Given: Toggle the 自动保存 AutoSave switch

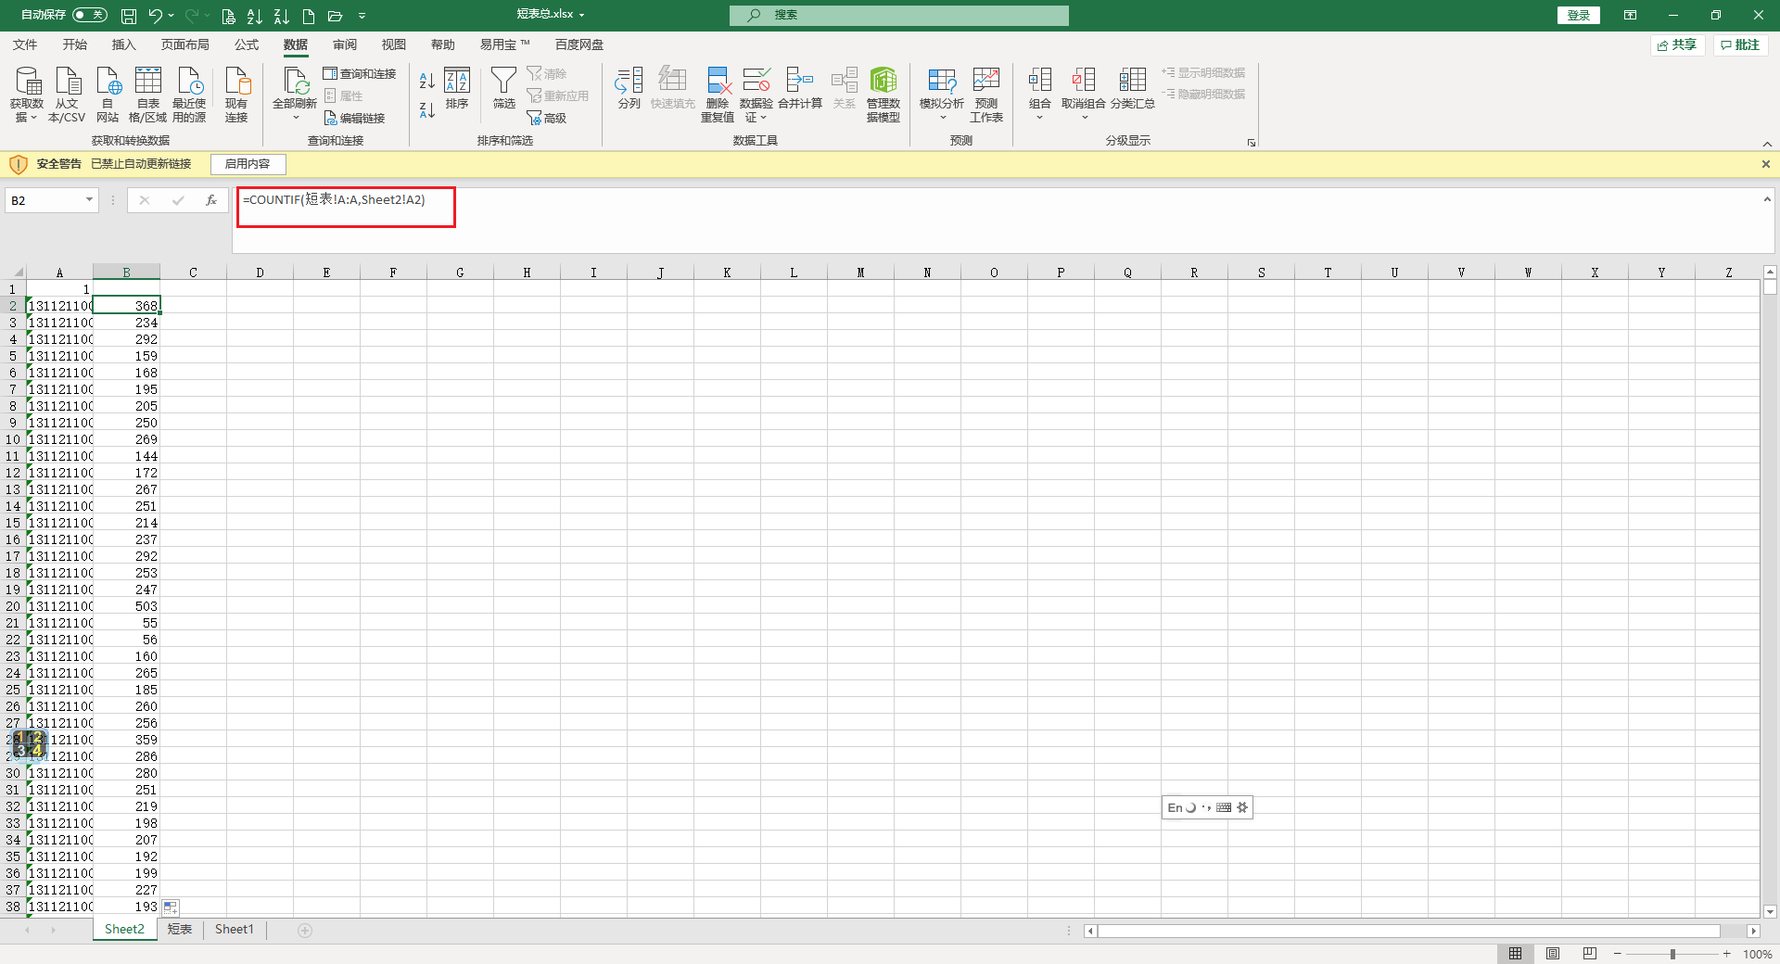Looking at the screenshot, I should coord(90,15).
